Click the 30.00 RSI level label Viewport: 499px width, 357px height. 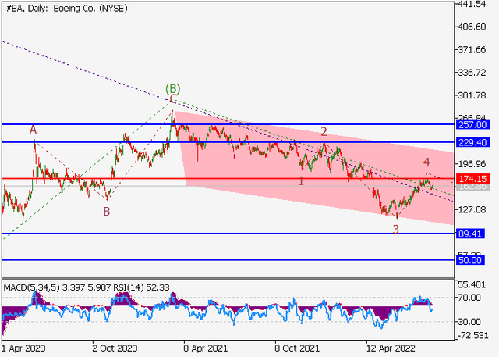(x=469, y=322)
